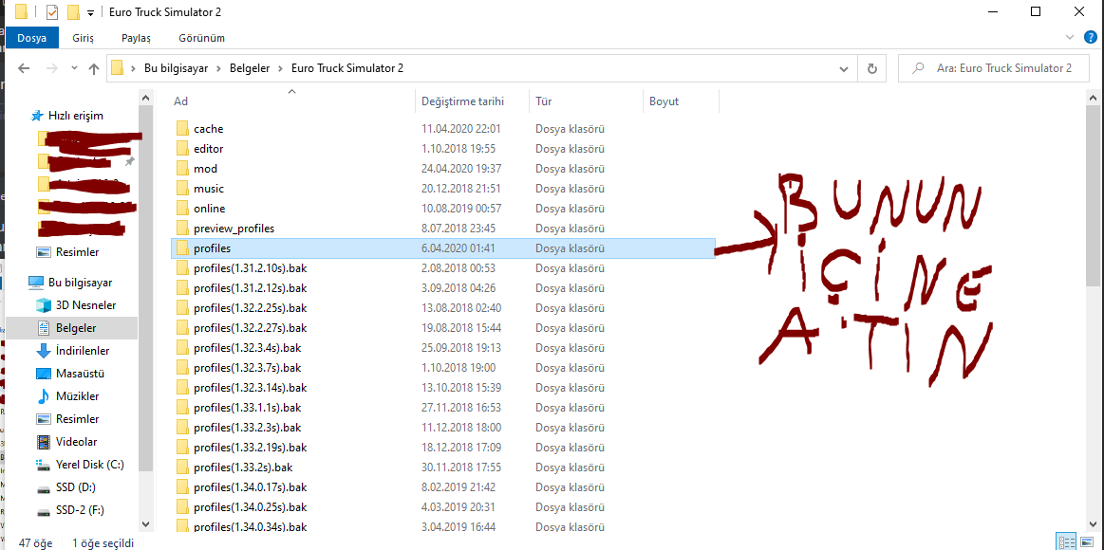Open quick access toolbar customize dropdown
The height and width of the screenshot is (550, 1104).
coord(90,12)
